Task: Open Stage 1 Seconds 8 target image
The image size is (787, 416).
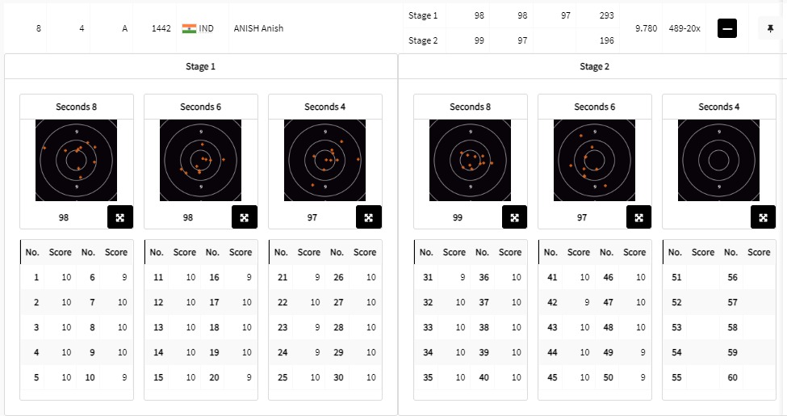Action: [x=77, y=160]
